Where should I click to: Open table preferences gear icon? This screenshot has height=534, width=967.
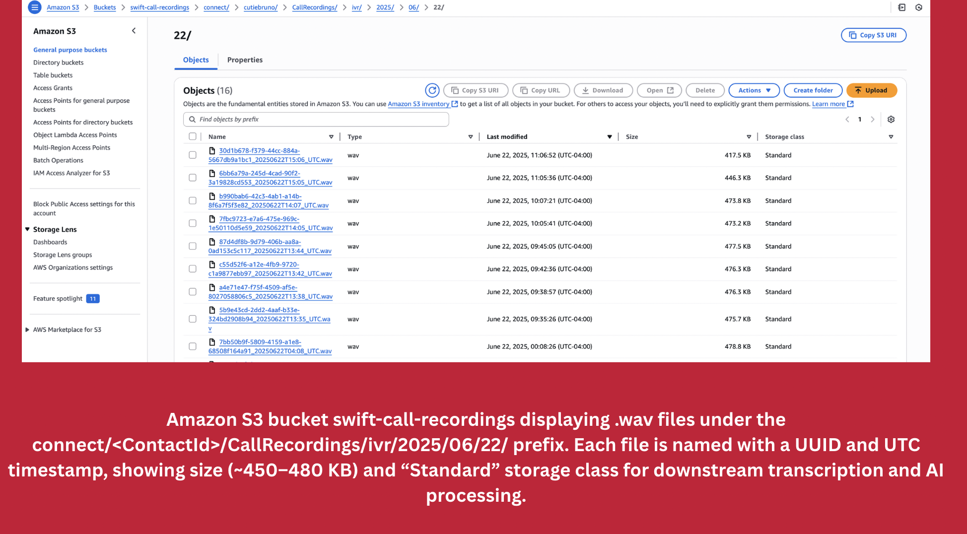[891, 120]
